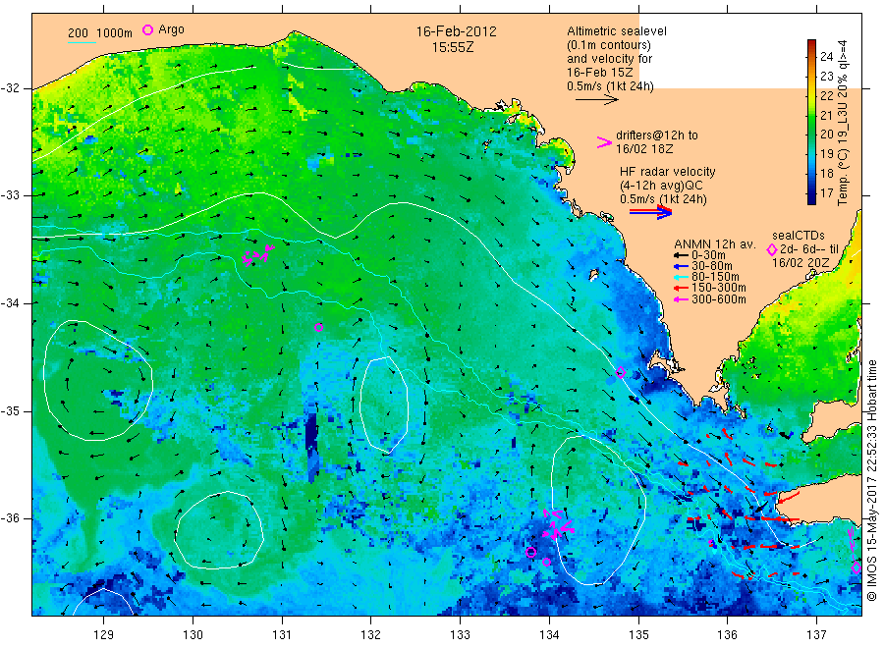Click the 137 longitude axis label

816,635
